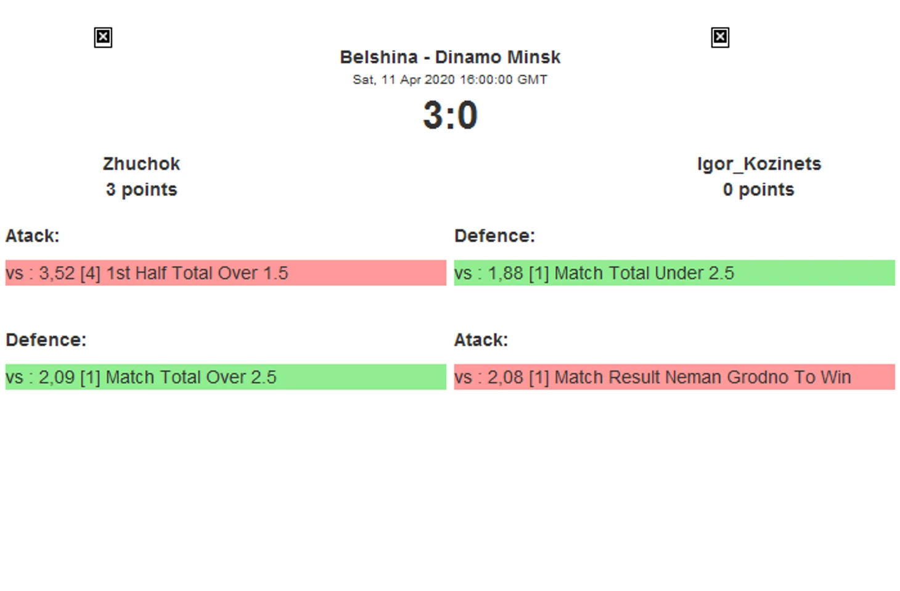Open the Igor_Kozinets player name
The height and width of the screenshot is (591, 900).
759,164
